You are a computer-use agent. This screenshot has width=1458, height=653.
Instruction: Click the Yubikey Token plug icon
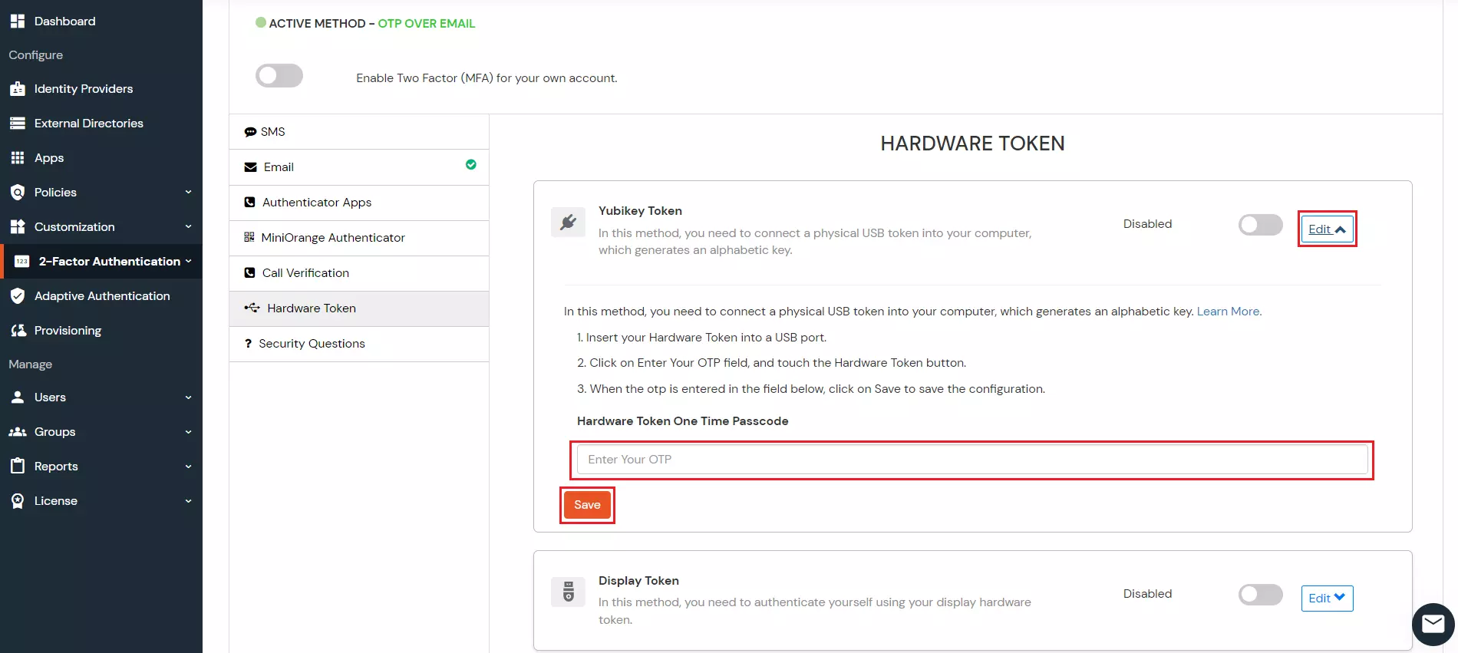click(569, 223)
